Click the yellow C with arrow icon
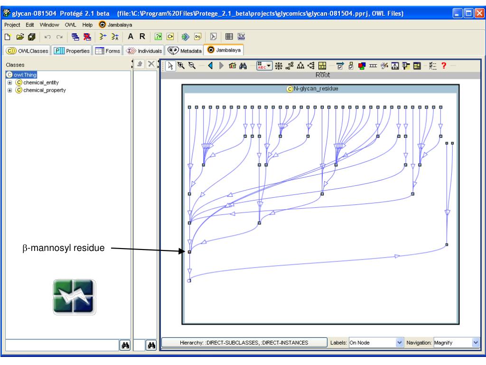The width and height of the screenshot is (486, 365). click(170, 37)
